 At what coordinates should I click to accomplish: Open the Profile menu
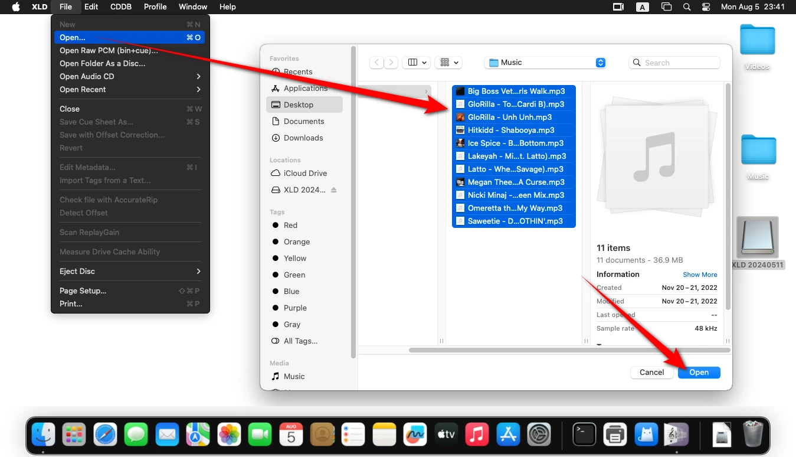[x=155, y=7]
